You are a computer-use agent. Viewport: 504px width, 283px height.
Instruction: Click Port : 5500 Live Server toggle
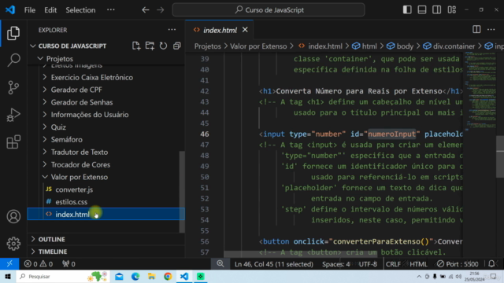point(458,264)
